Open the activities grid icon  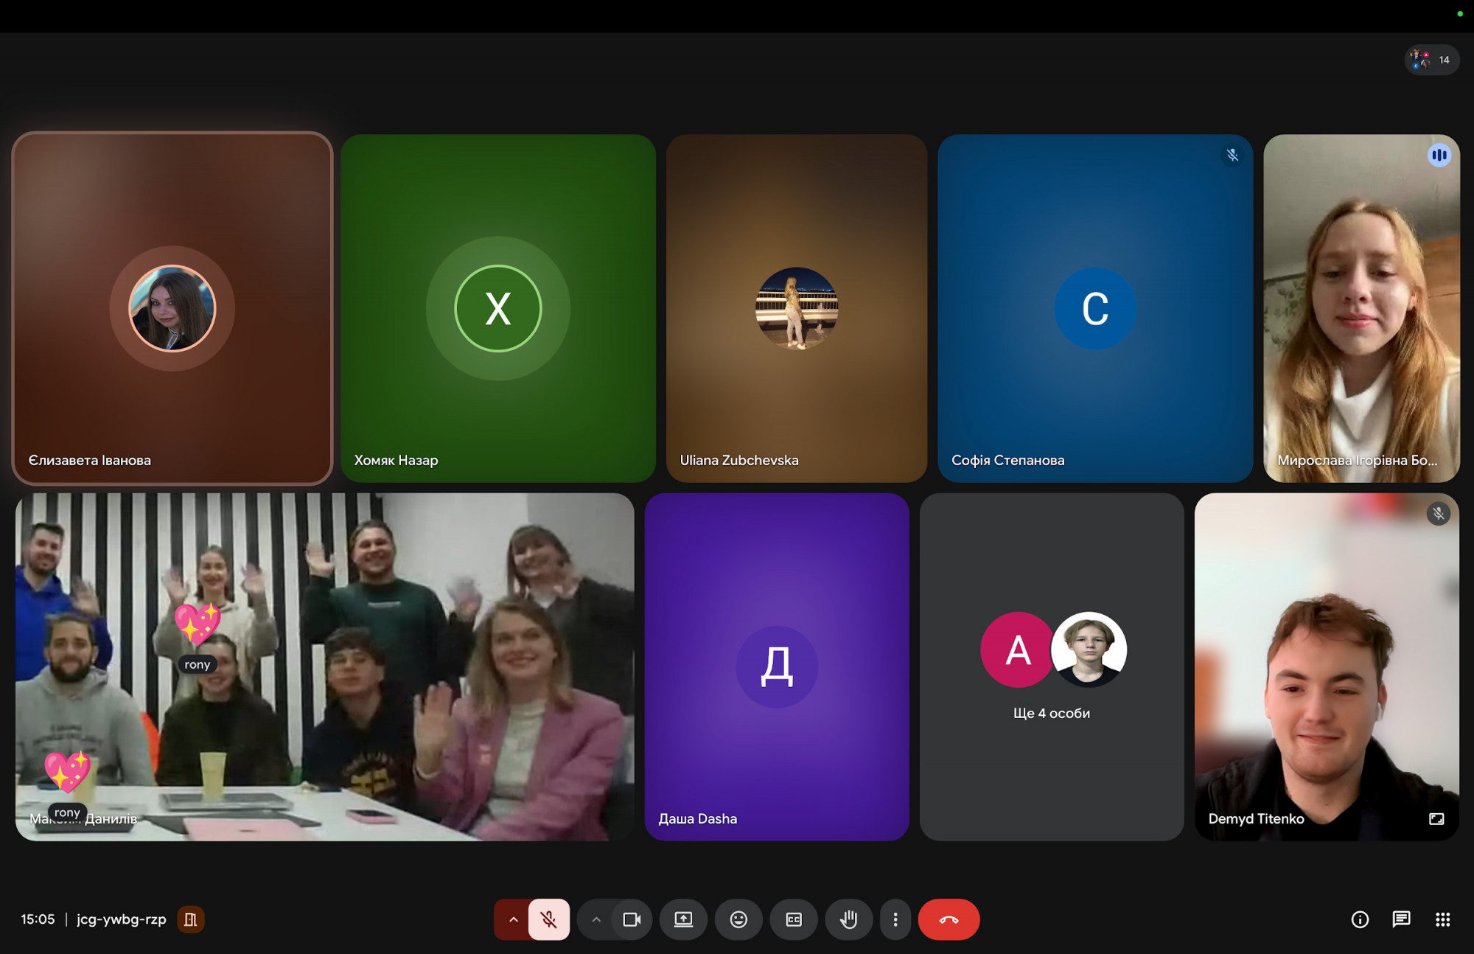1442,919
